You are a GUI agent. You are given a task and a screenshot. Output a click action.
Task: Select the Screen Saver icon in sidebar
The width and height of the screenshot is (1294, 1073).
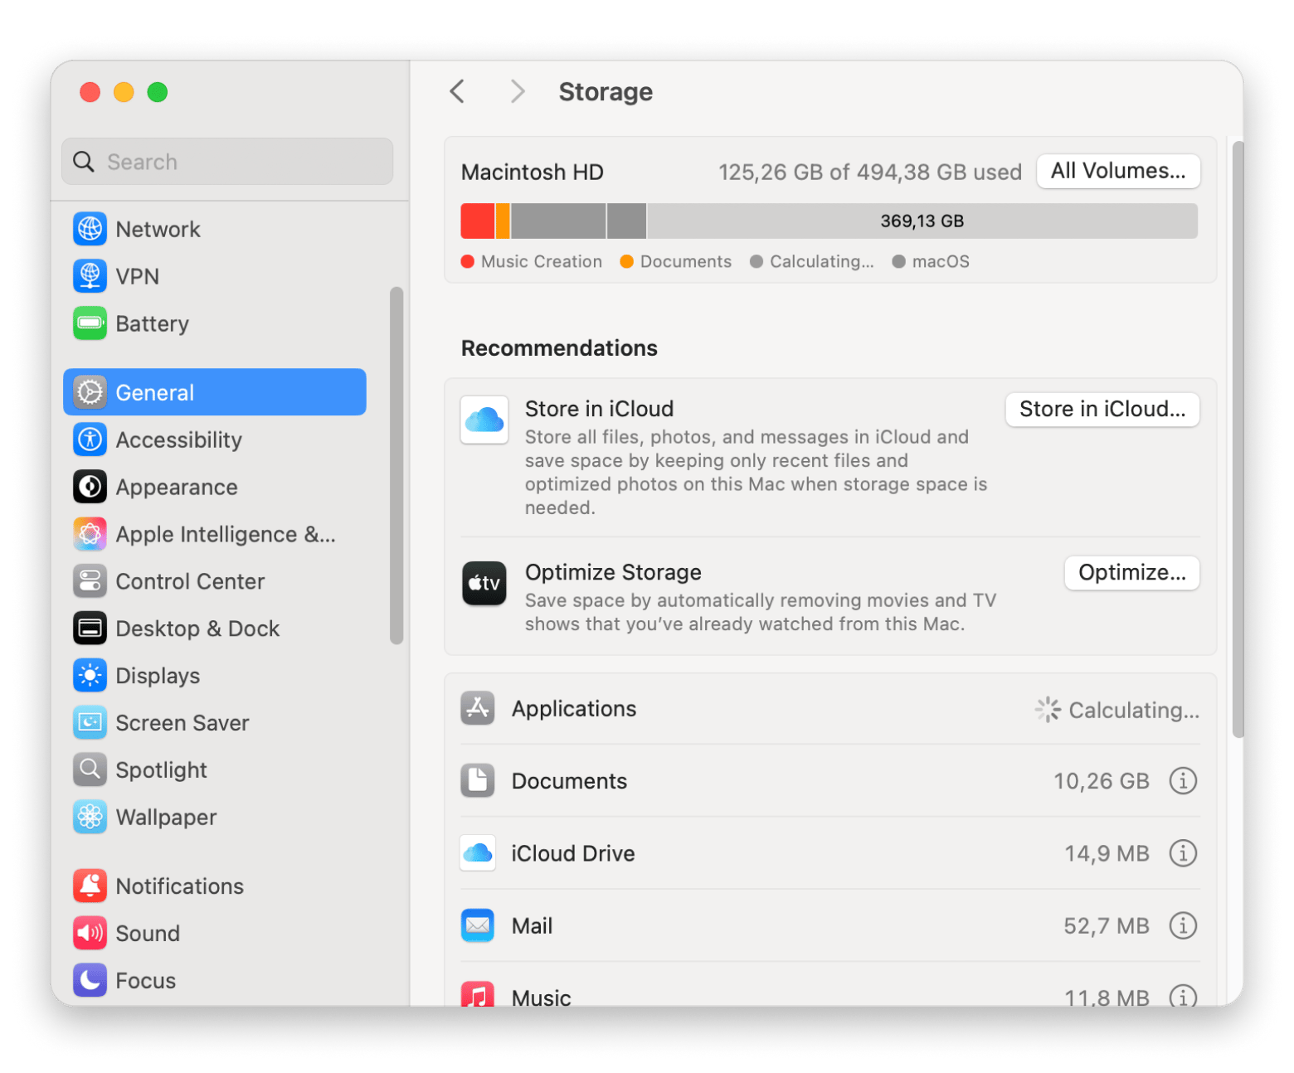click(x=90, y=722)
